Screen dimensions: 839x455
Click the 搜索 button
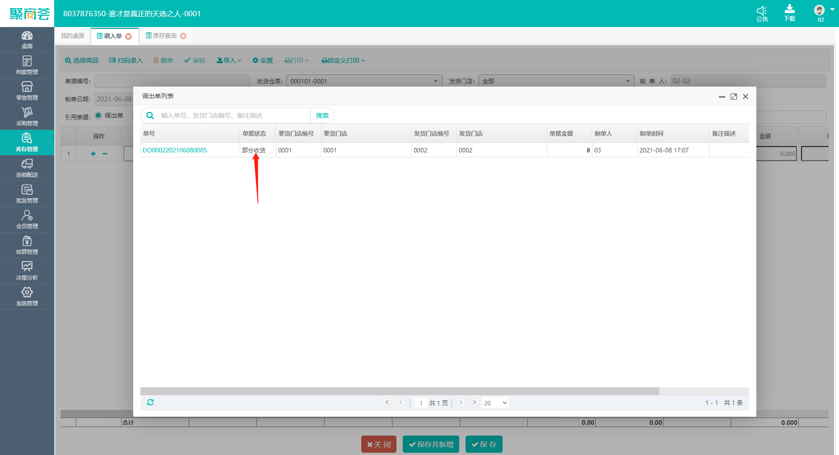(322, 115)
